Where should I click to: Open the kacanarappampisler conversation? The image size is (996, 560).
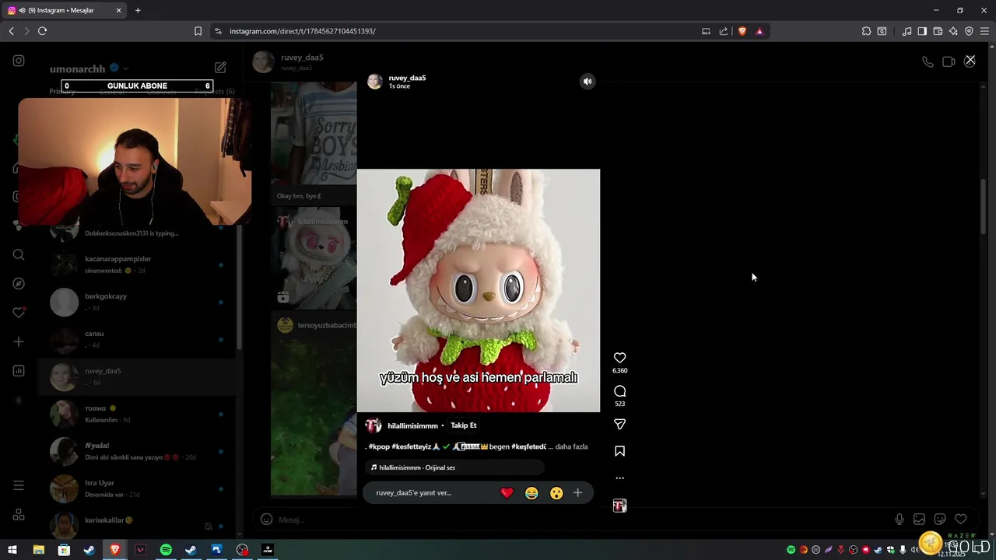136,264
